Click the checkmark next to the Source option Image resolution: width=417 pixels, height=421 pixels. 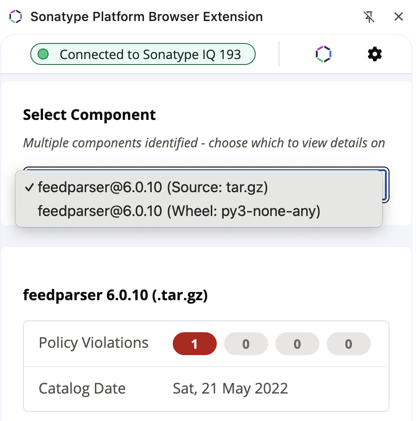29,187
